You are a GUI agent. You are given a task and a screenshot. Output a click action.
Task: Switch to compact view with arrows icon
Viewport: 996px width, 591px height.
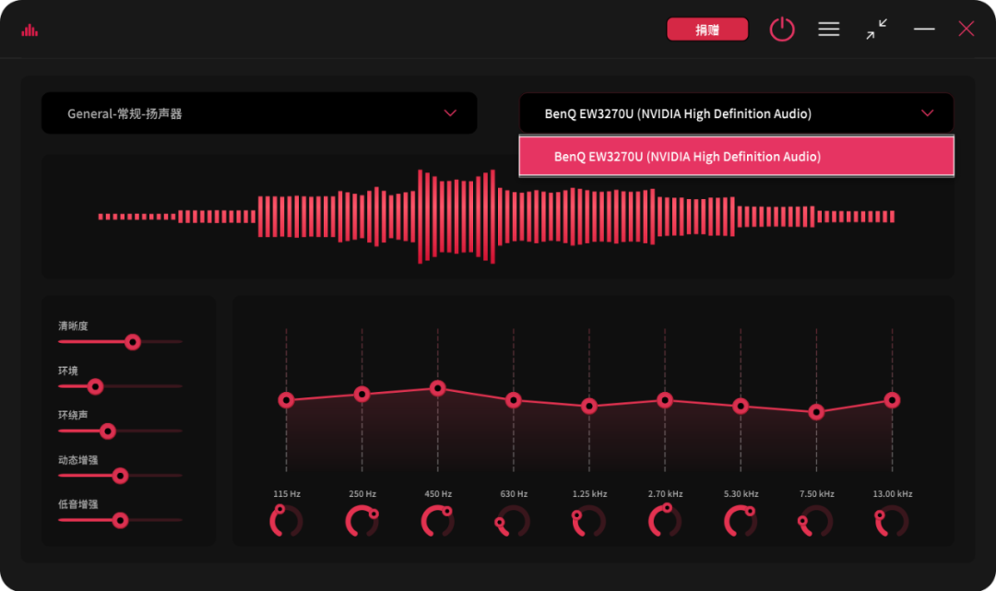877,30
